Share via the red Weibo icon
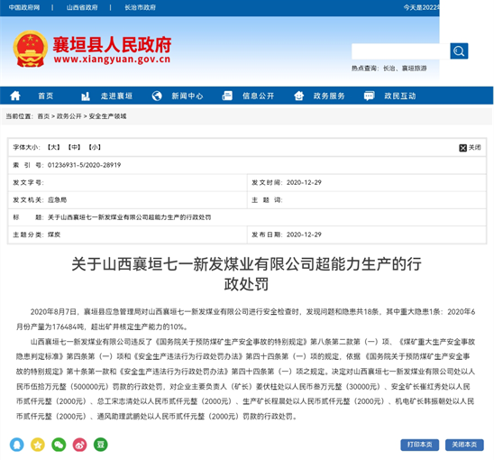Viewport: 503px width, 460px height. coord(79,445)
